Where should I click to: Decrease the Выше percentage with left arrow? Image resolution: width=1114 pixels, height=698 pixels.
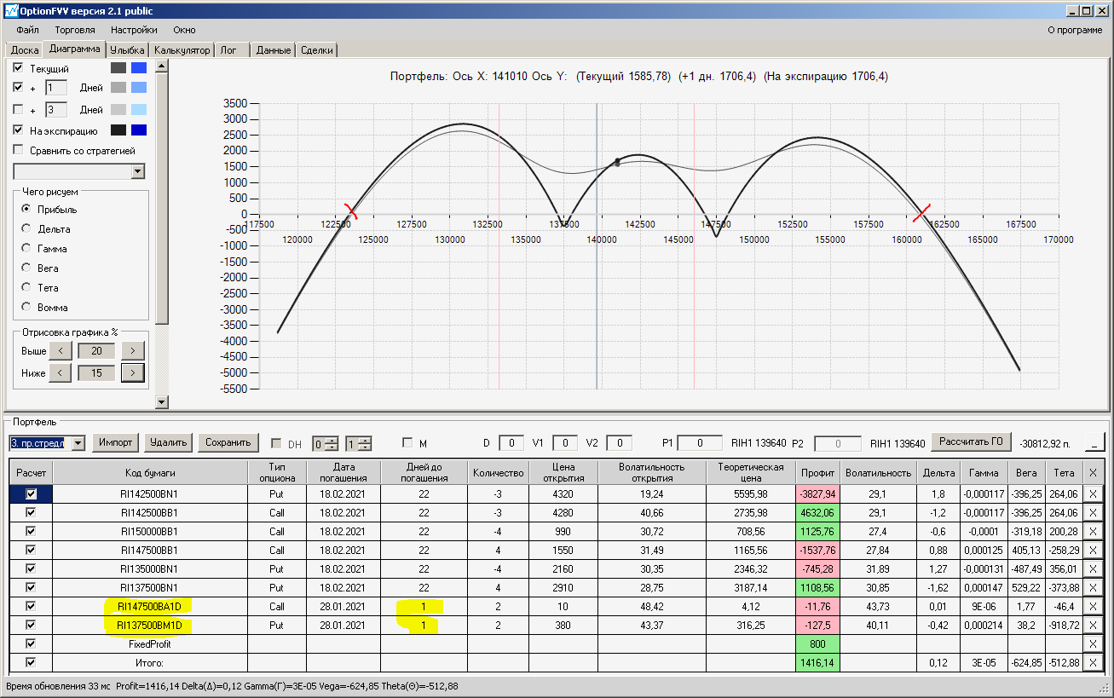[x=60, y=351]
